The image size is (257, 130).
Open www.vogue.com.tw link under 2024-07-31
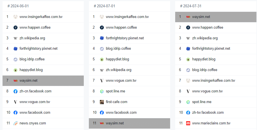coord(207,91)
